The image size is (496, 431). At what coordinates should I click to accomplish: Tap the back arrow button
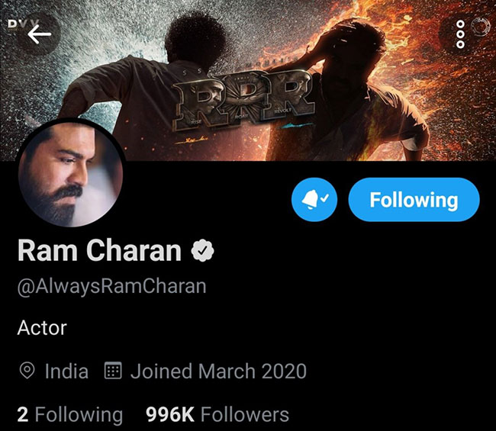(x=39, y=34)
